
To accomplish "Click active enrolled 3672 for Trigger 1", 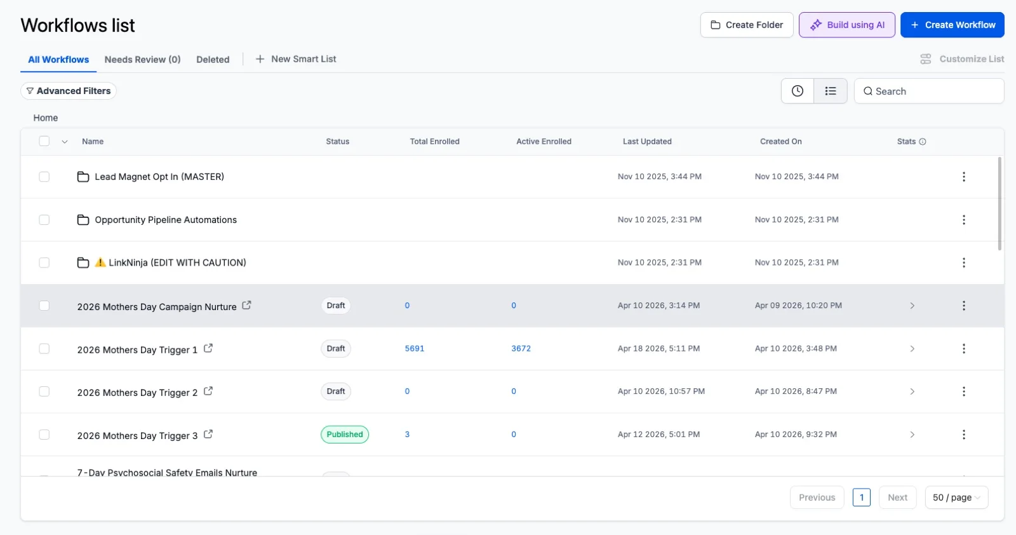I will pyautogui.click(x=521, y=349).
